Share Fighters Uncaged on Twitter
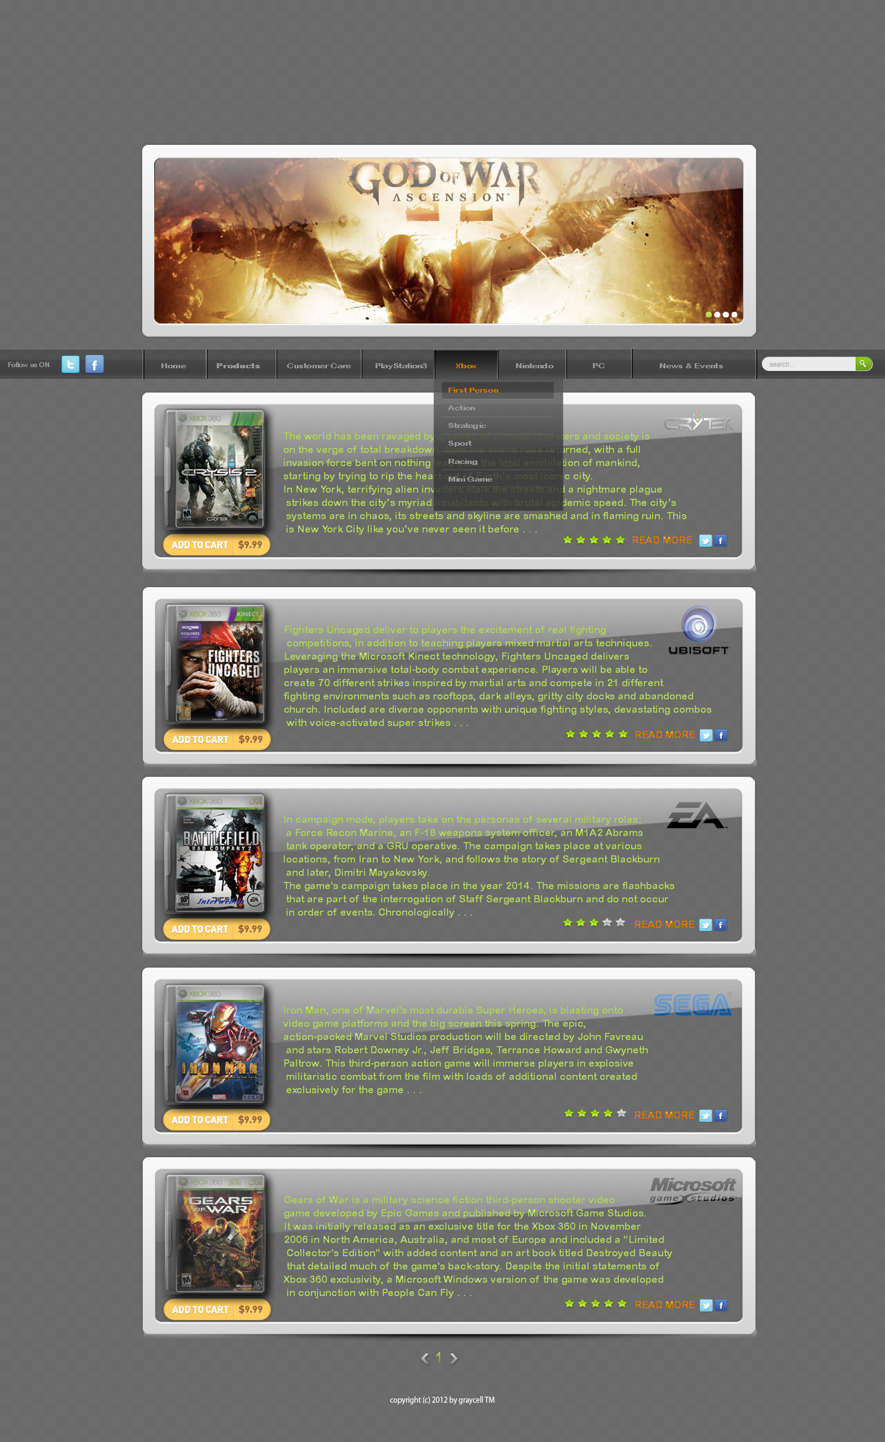Viewport: 885px width, 1442px height. point(706,735)
